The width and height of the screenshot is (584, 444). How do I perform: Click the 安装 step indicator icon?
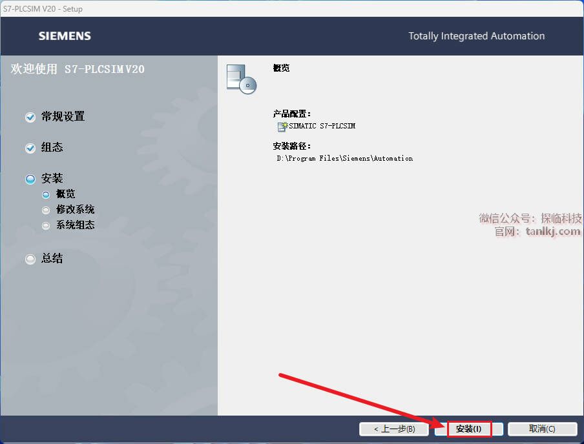[30, 179]
